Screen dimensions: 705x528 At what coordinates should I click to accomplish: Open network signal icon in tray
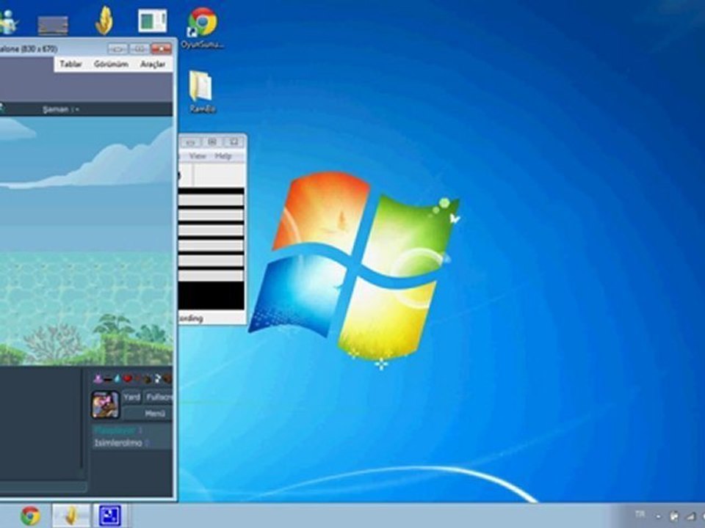click(690, 517)
